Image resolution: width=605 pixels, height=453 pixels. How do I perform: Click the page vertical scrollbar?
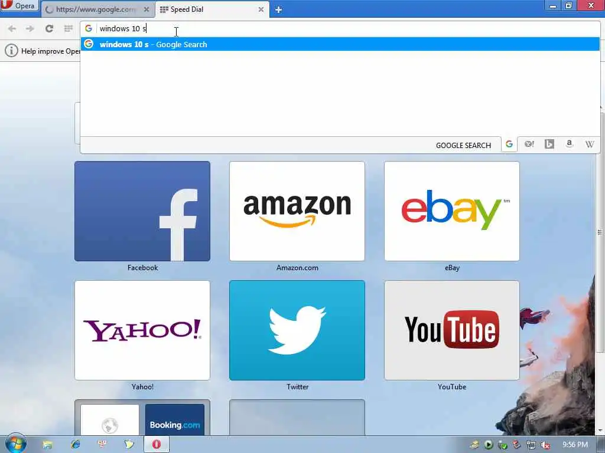pos(600,231)
